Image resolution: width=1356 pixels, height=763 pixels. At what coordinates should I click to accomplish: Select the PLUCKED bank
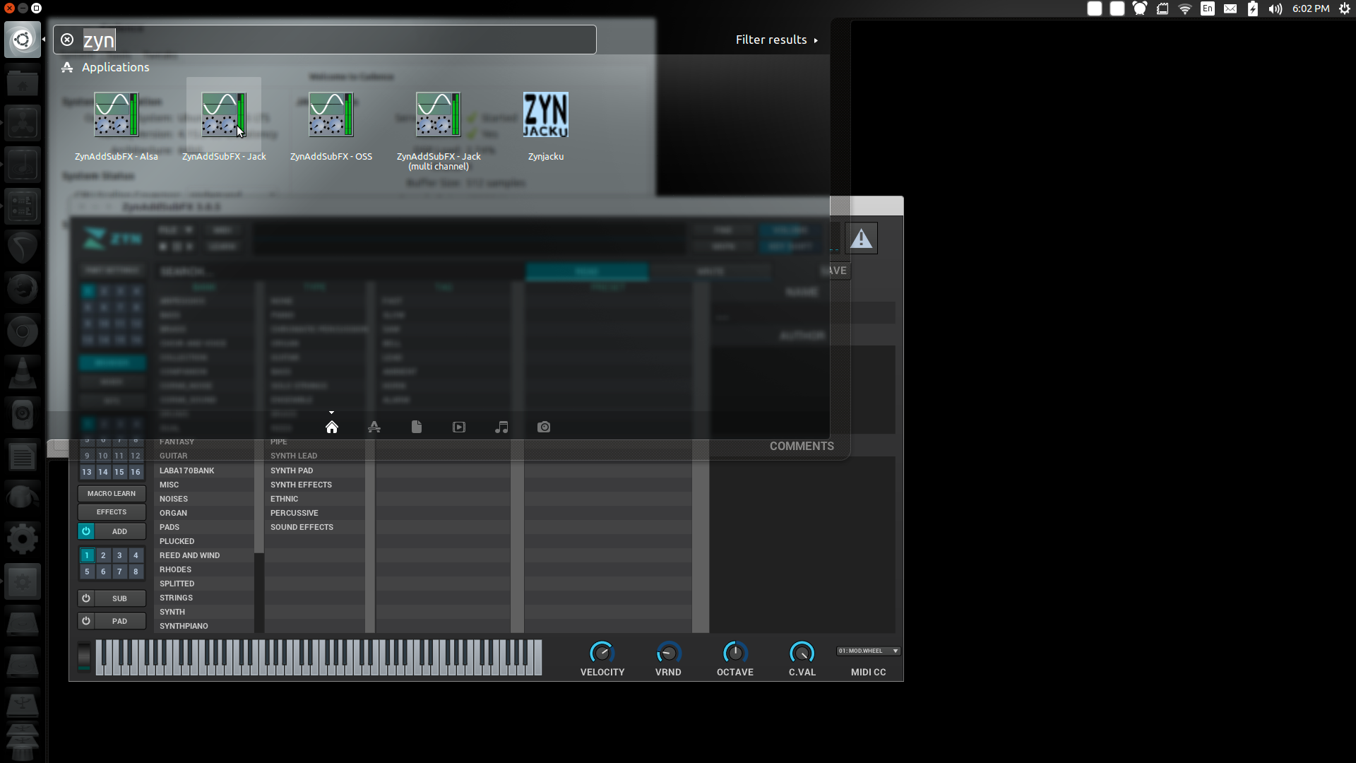point(204,541)
